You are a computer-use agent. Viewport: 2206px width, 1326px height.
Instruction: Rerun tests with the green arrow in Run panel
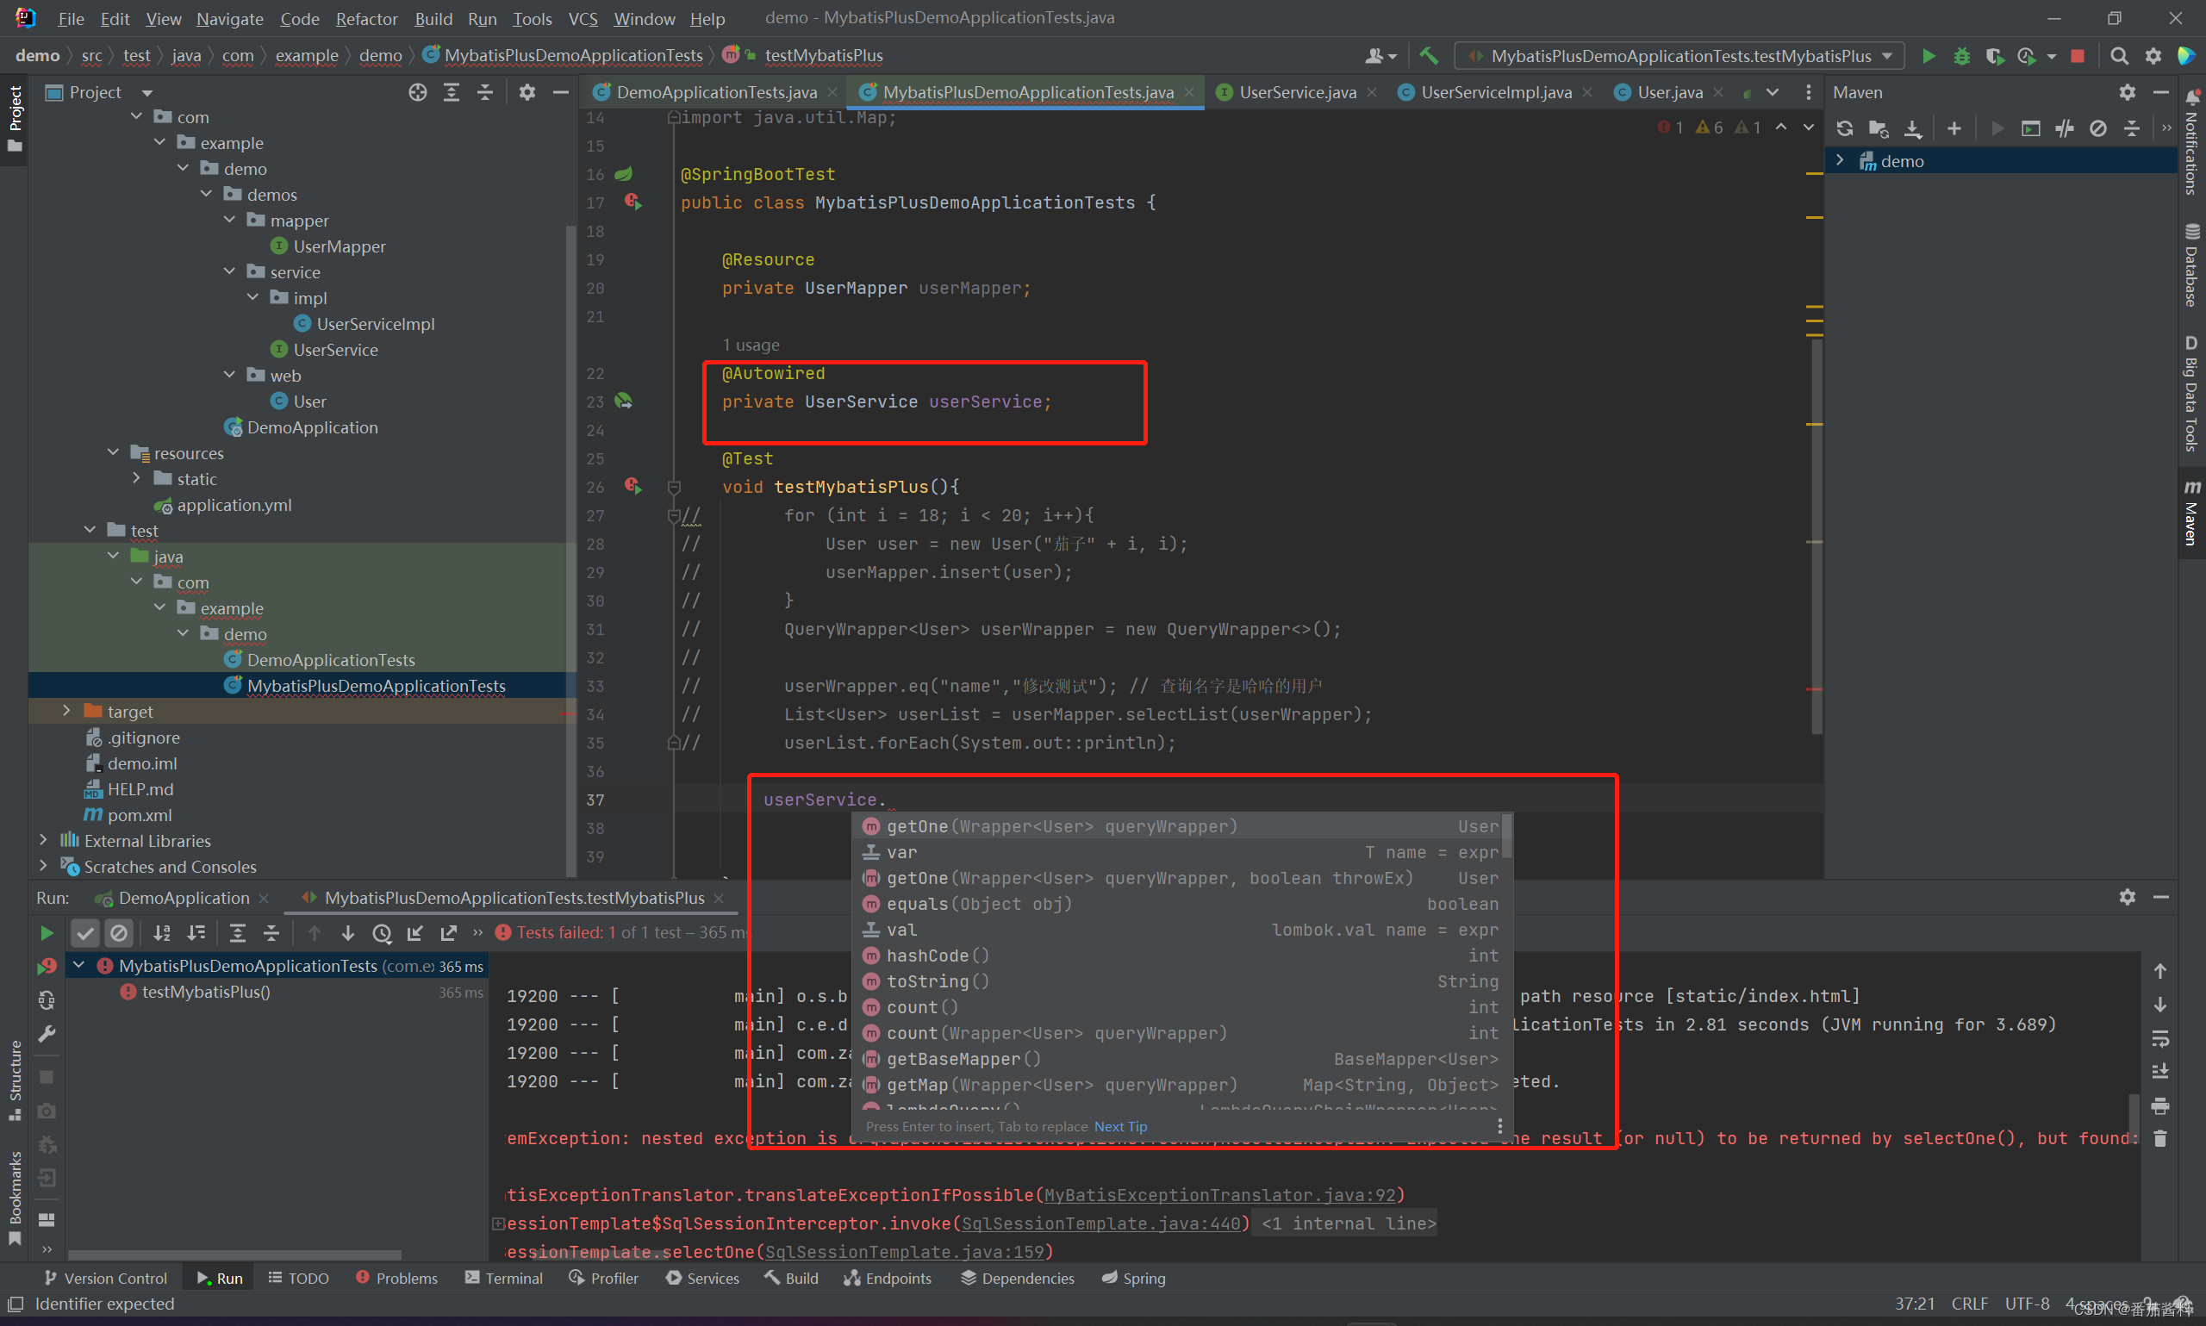pyautogui.click(x=47, y=933)
